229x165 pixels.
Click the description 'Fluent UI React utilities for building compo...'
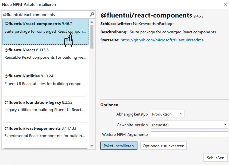tap(44, 84)
